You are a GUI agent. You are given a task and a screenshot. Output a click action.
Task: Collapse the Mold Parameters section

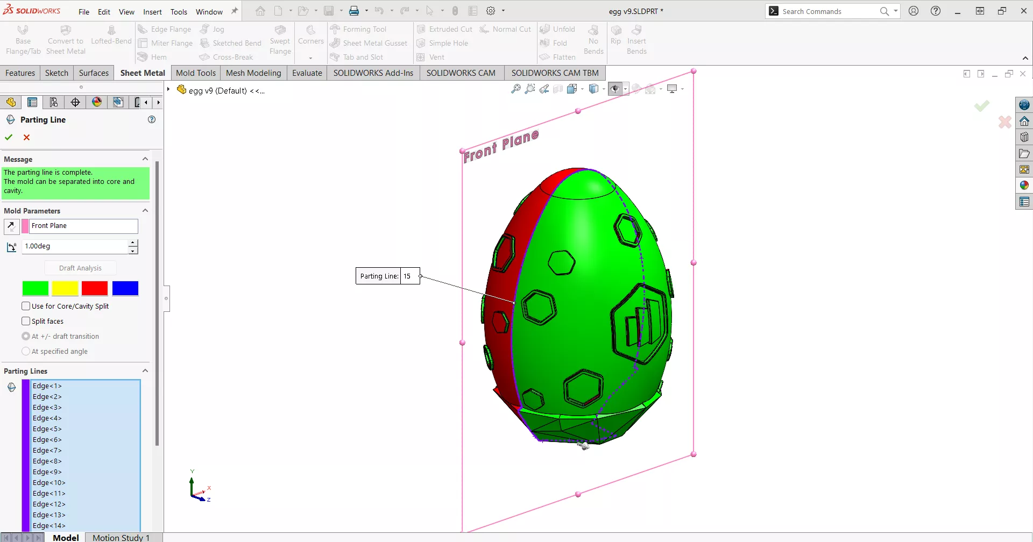(x=145, y=210)
